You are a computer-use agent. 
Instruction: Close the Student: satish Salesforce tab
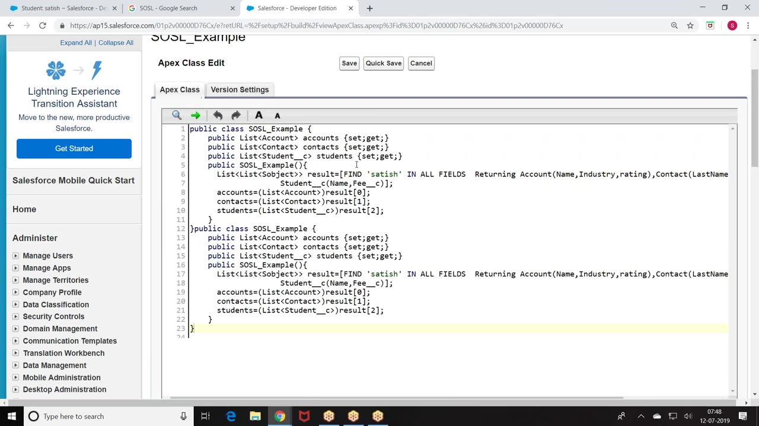(113, 8)
